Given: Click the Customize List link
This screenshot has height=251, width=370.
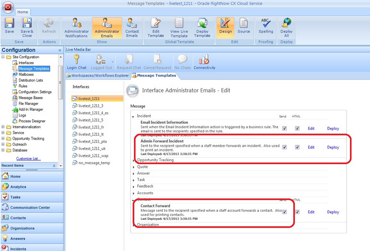Looking at the screenshot, I should click(x=28, y=159).
